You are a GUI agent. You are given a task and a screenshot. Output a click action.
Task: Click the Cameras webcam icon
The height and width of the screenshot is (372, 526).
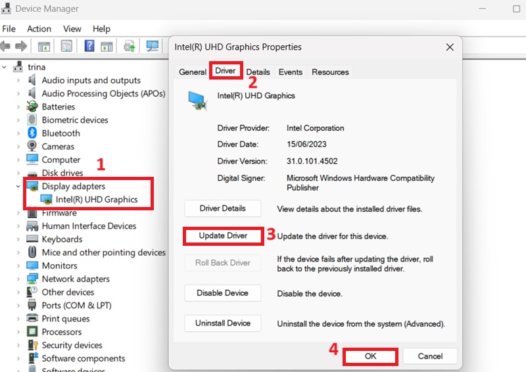[32, 146]
